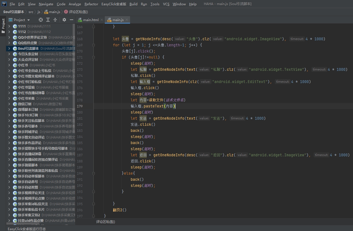Viewport: 353px width, 231px height.
Task: Click the src breadcrumb in navigation bar
Action: (31, 12)
